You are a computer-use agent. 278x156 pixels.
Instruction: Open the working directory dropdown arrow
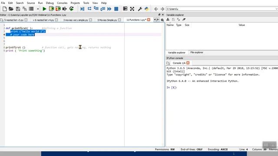tap(276, 9)
